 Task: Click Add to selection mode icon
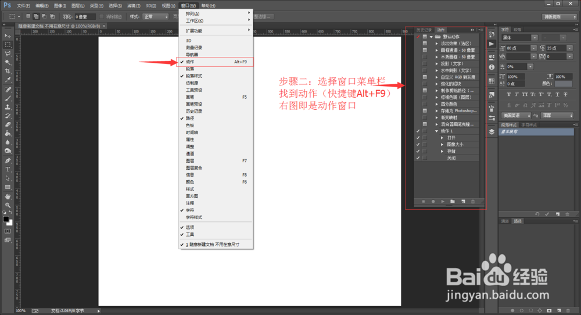click(x=36, y=16)
